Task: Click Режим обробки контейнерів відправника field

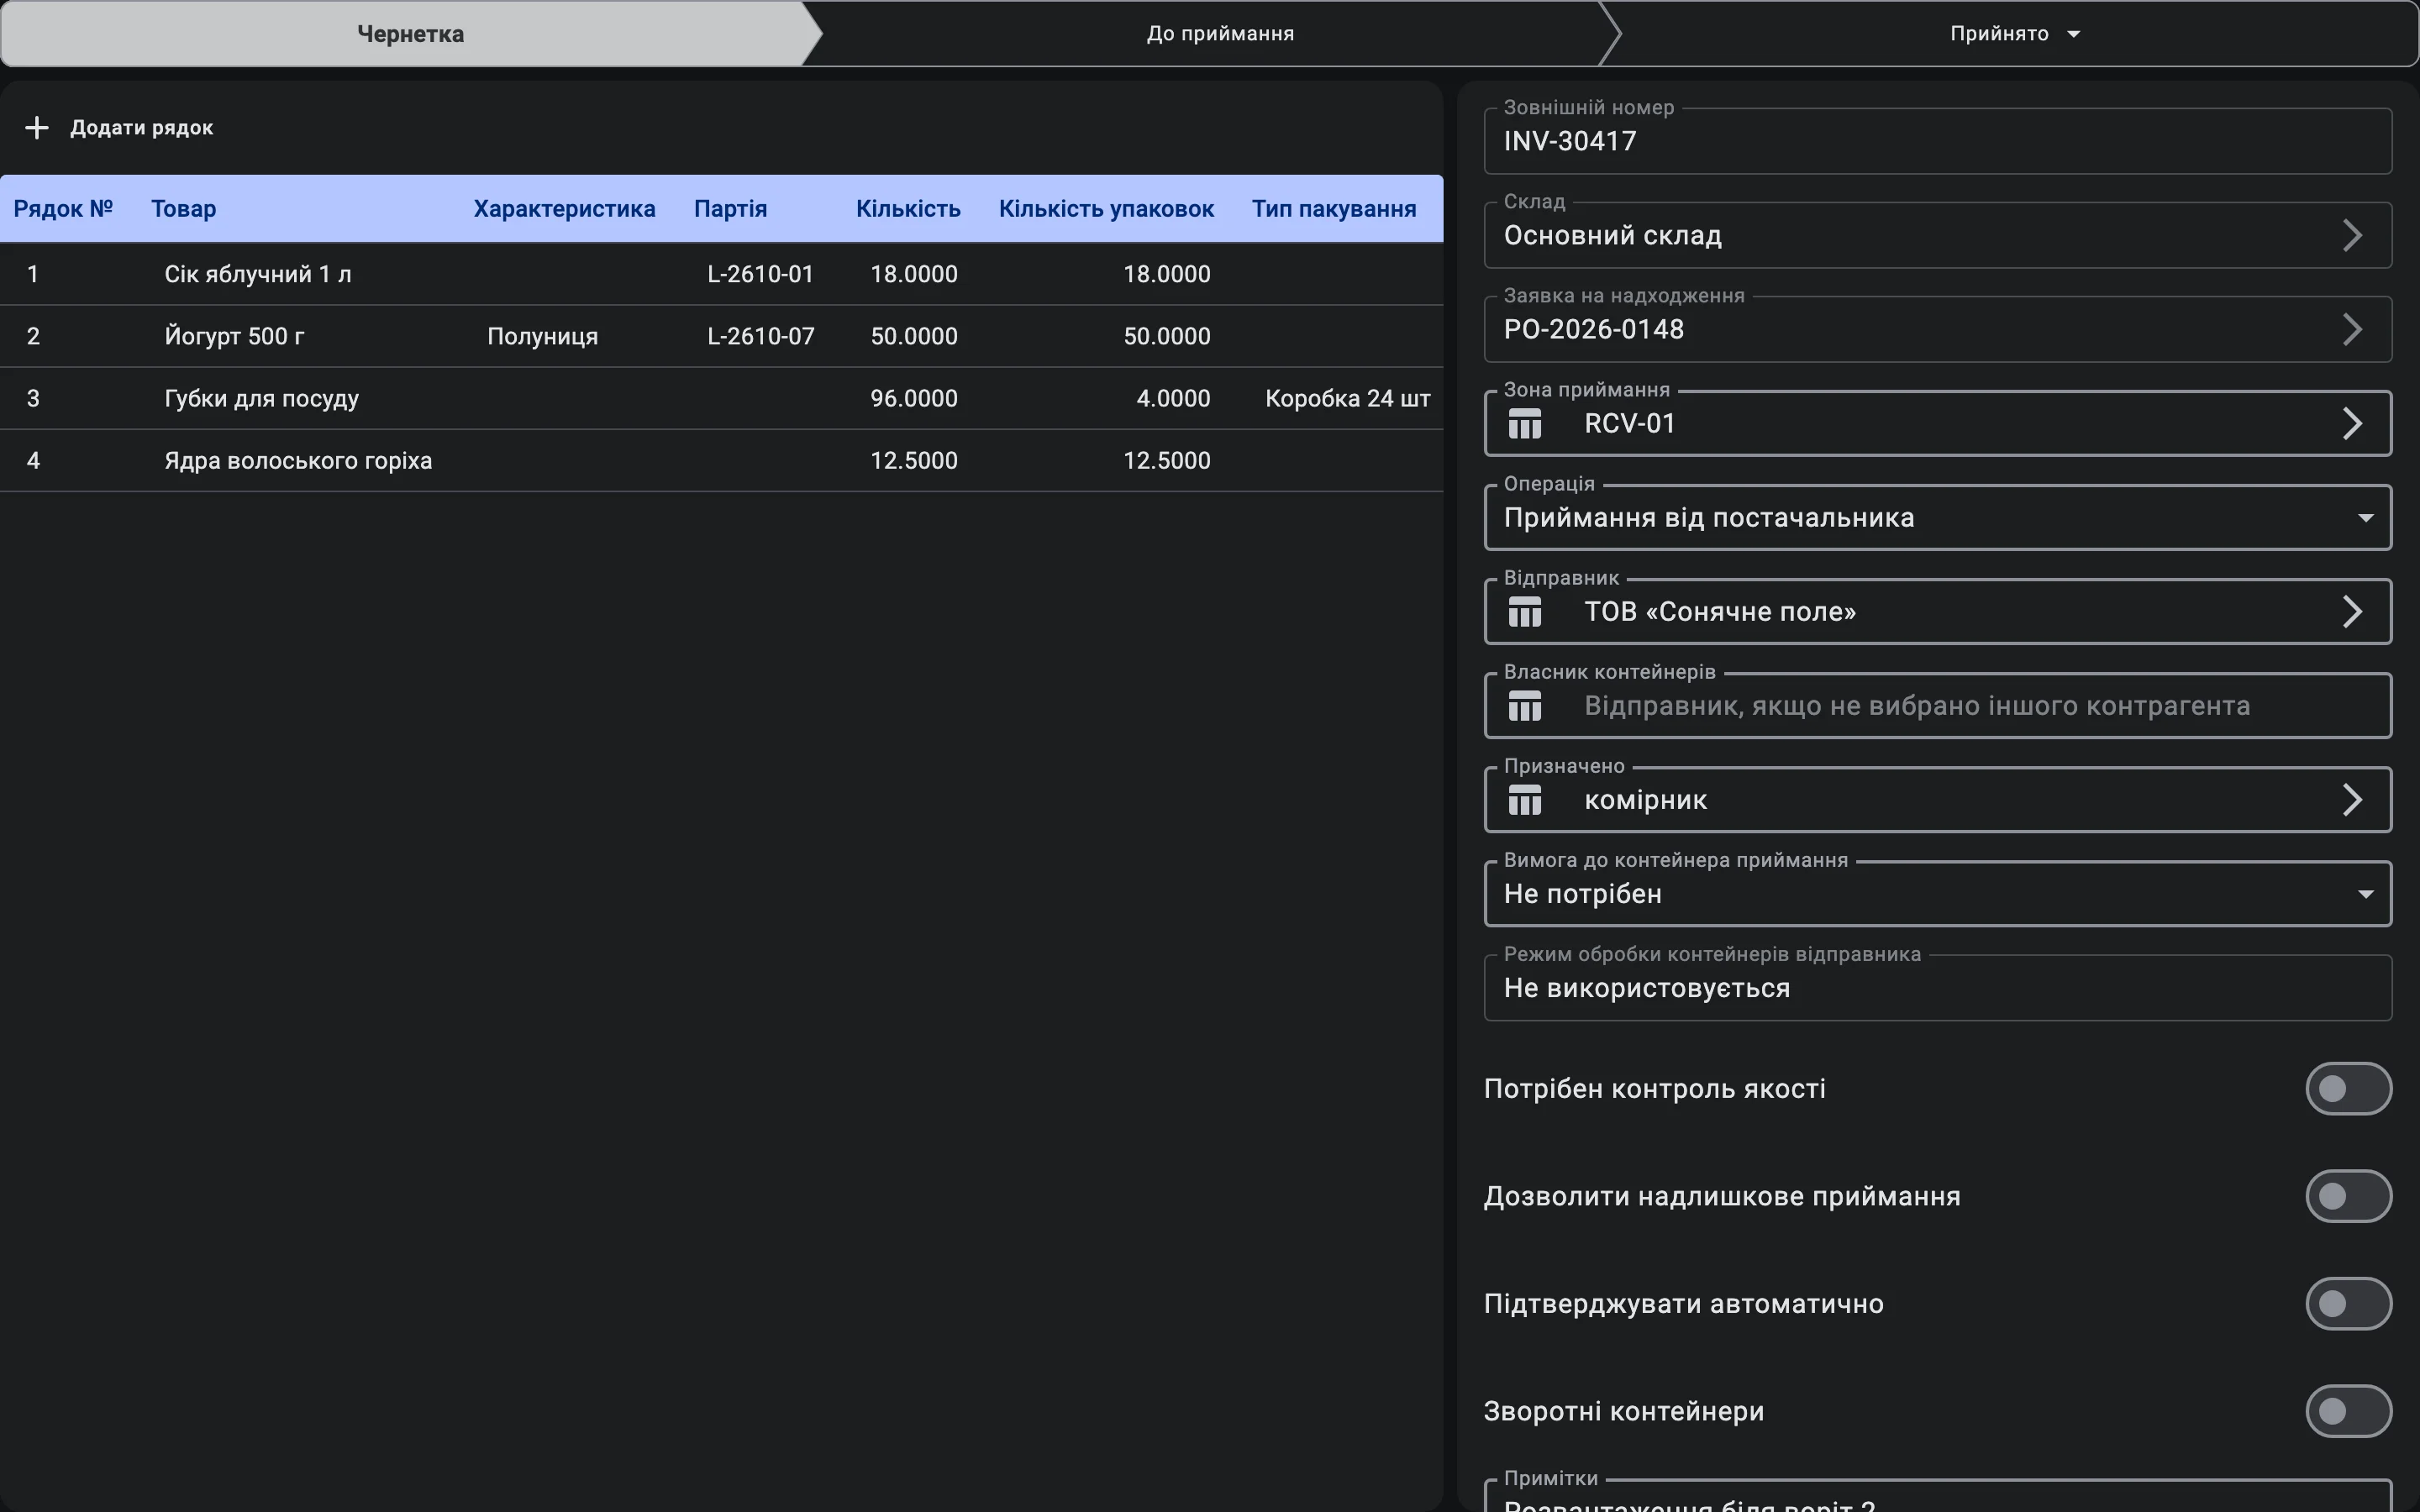Action: [x=1937, y=988]
